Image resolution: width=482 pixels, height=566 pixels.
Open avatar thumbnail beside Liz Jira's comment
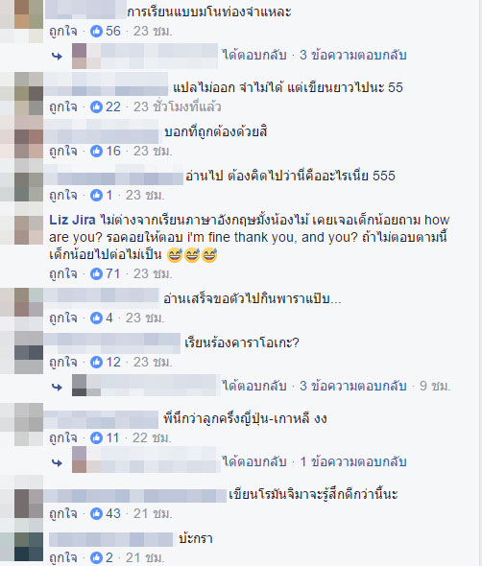[29, 230]
